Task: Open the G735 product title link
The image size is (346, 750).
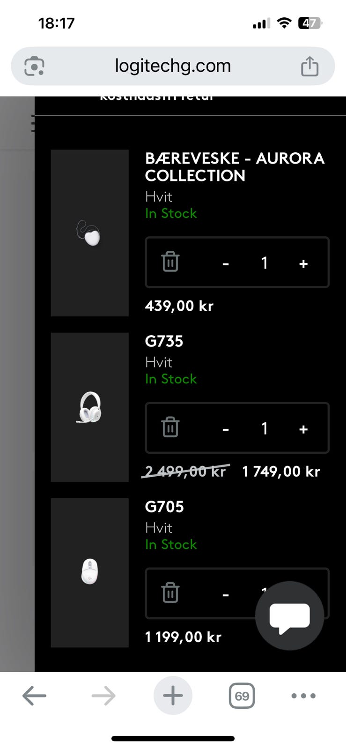Action: tap(164, 341)
